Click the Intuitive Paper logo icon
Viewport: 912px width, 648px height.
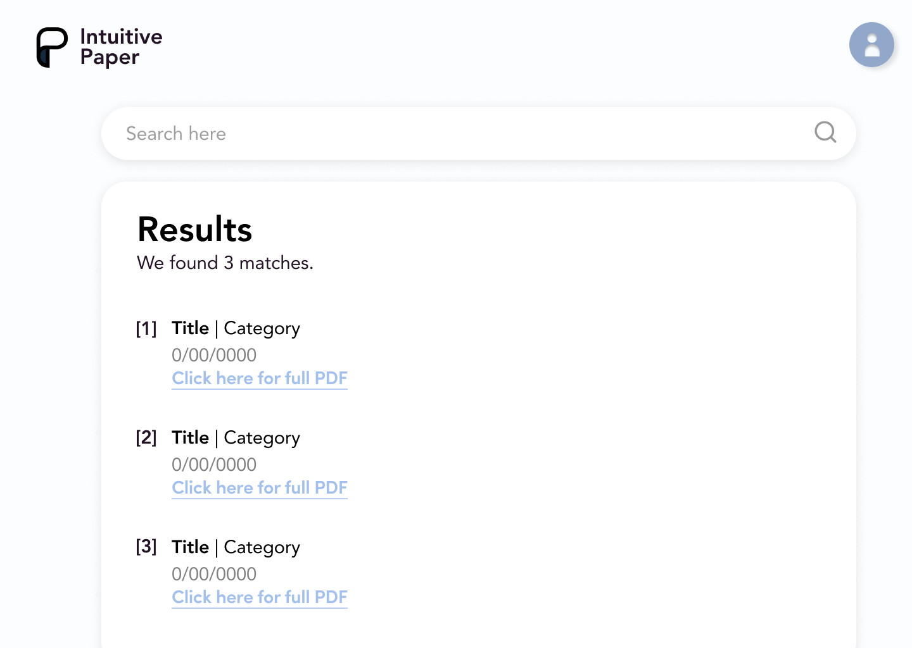click(52, 47)
